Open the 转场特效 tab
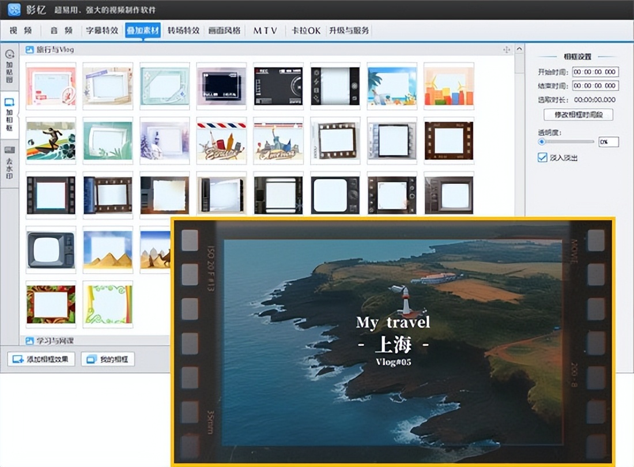Screen dimensions: 634x467 click(183, 31)
